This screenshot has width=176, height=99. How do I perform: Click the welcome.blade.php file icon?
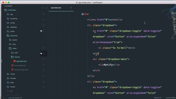(x=12, y=70)
